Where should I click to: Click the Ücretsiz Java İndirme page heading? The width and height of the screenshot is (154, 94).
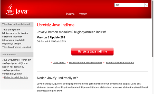(56, 25)
